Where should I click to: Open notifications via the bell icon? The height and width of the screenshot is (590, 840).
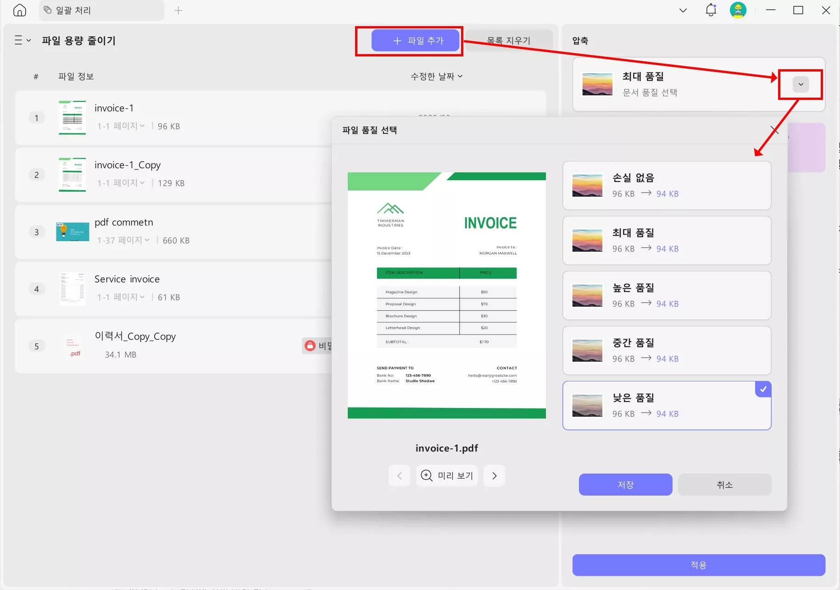point(711,10)
